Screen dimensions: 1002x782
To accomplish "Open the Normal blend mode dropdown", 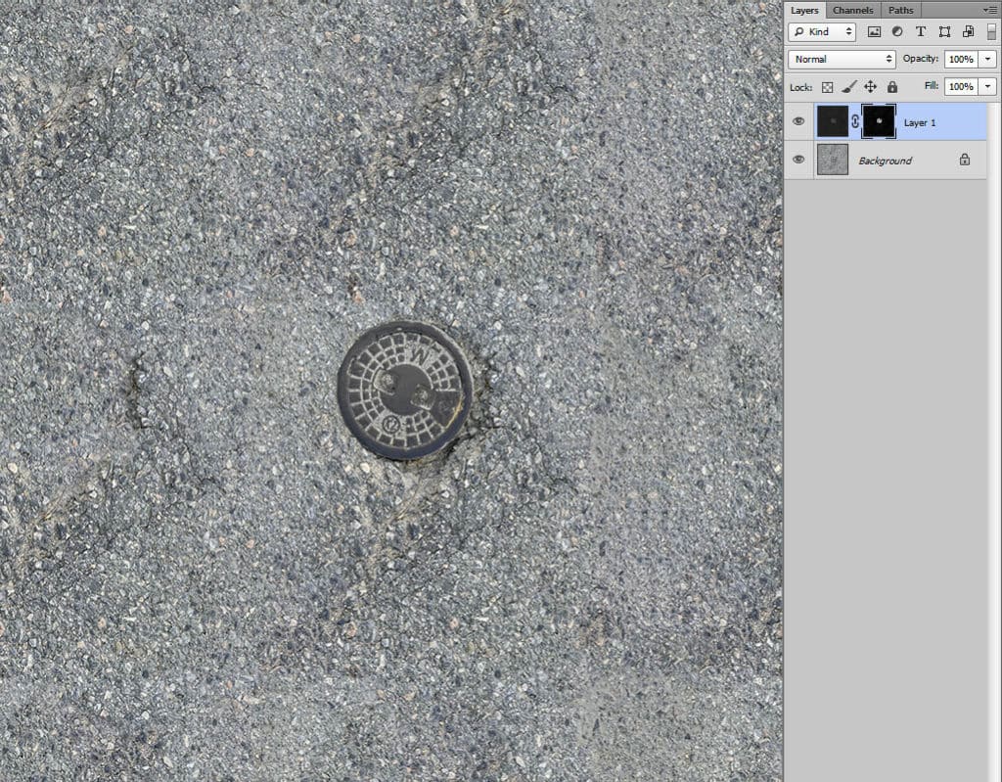I will coord(842,59).
